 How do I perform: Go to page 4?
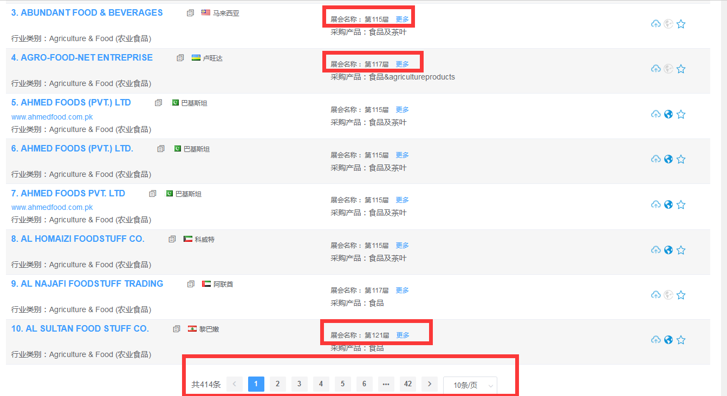[x=321, y=384]
